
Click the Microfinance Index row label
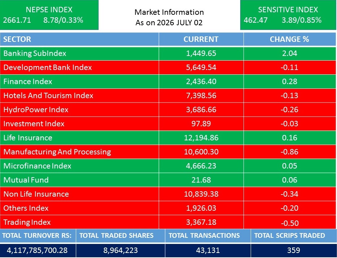(37, 166)
